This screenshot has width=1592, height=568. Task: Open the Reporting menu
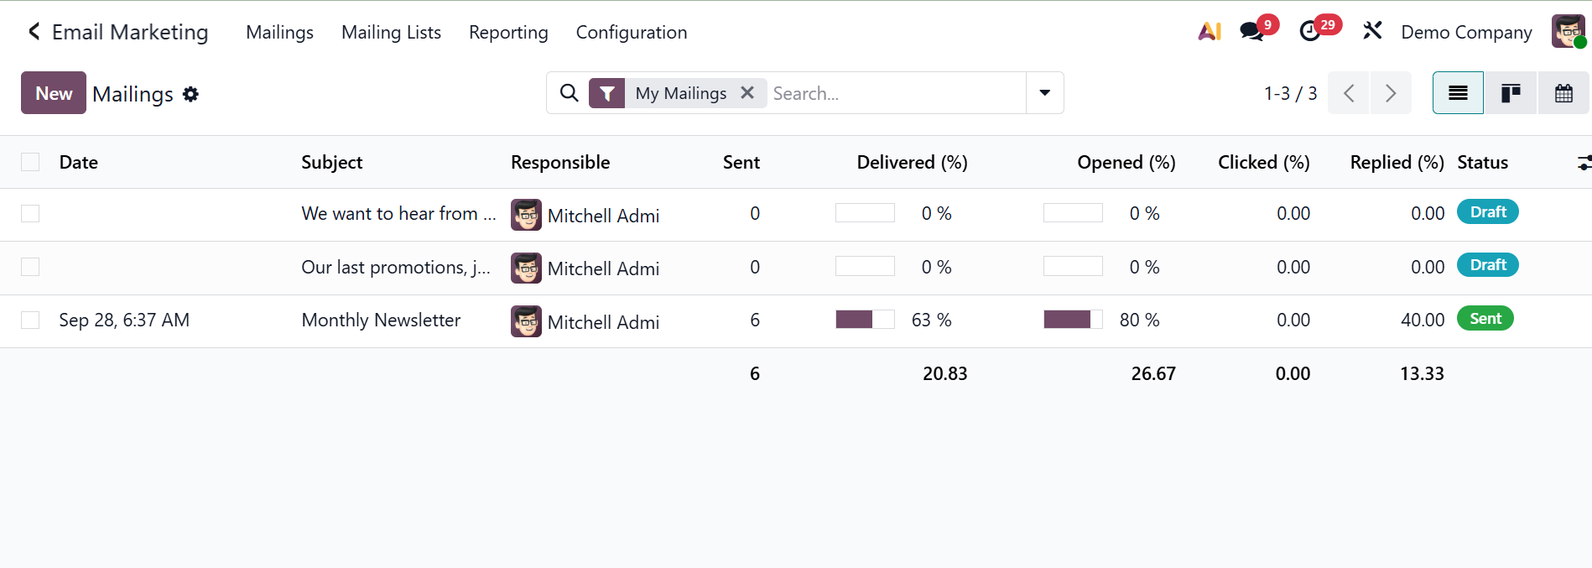(508, 32)
